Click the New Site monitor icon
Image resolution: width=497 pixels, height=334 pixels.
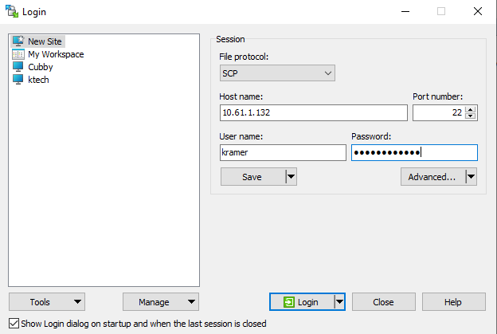(18, 41)
